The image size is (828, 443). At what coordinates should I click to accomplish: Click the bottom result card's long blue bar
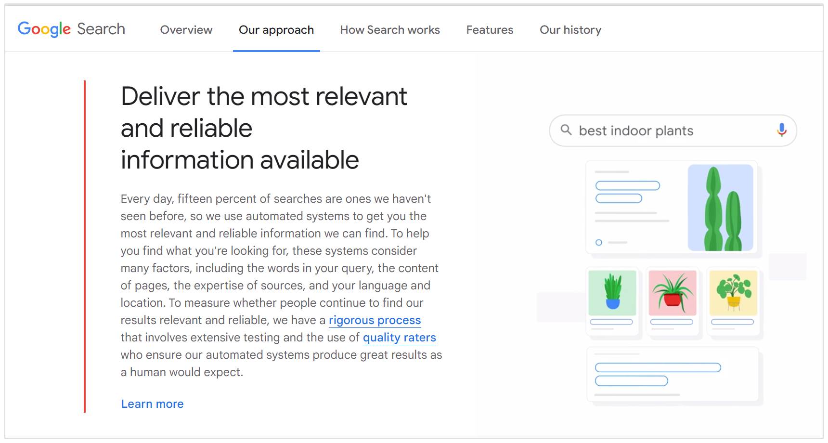[658, 367]
